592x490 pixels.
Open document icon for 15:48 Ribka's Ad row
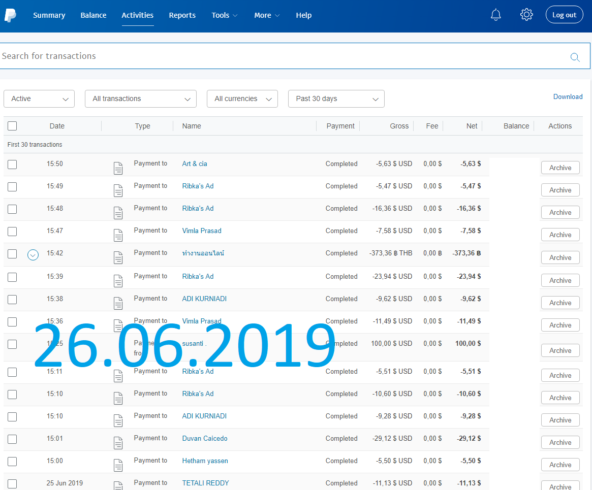(x=118, y=213)
